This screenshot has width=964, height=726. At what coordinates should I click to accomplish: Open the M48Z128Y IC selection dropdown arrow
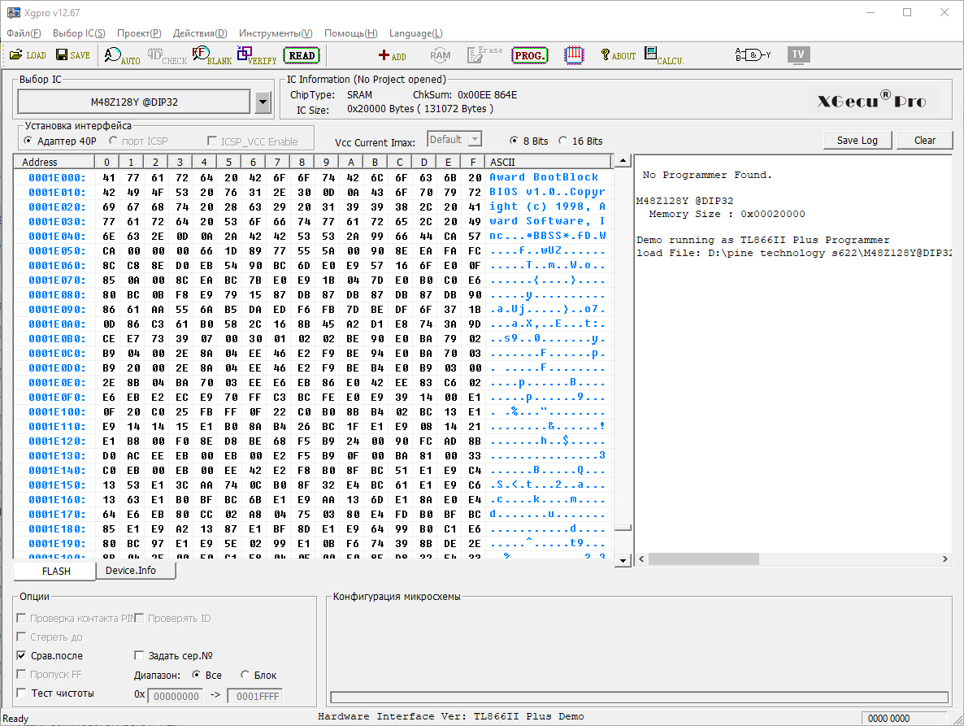(263, 102)
